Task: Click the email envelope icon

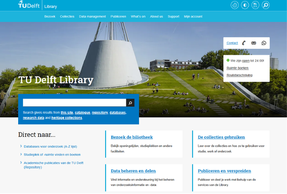Action: (x=254, y=43)
